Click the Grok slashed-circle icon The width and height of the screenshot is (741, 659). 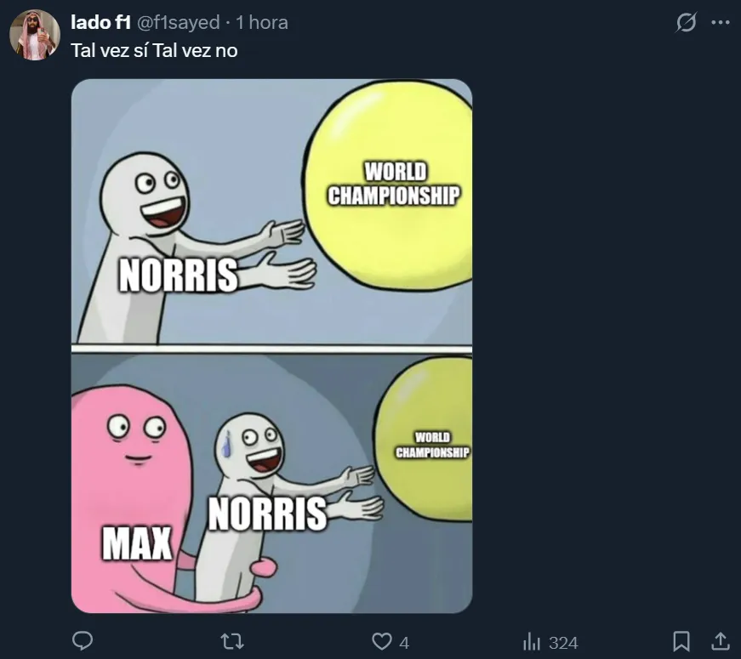click(x=686, y=22)
